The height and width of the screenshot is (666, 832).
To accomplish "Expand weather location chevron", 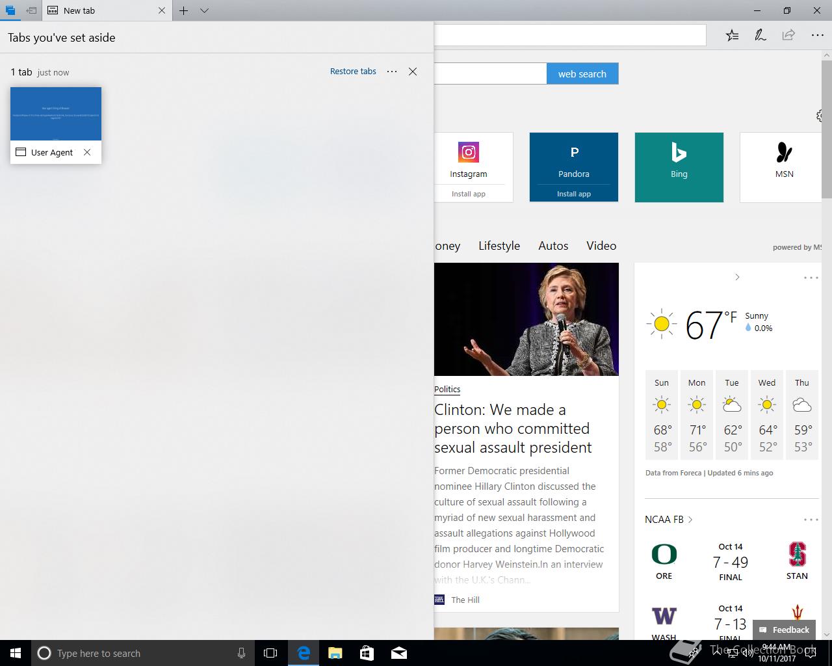I will coord(737,277).
